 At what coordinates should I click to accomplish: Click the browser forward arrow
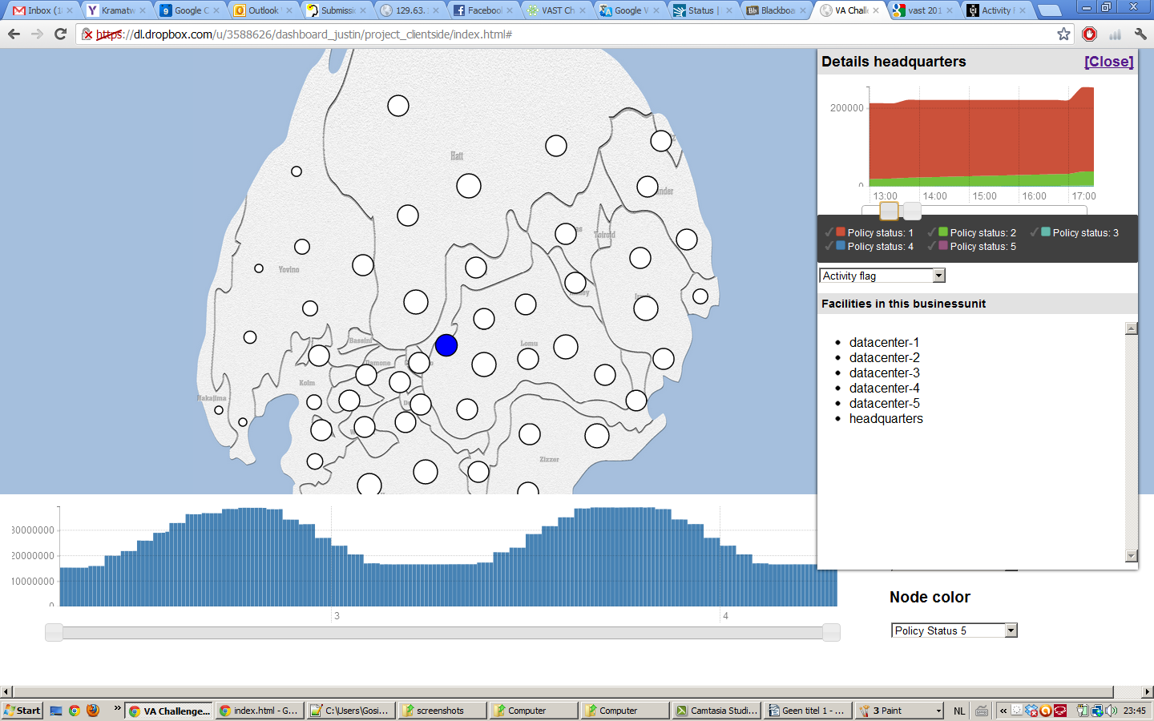point(37,34)
